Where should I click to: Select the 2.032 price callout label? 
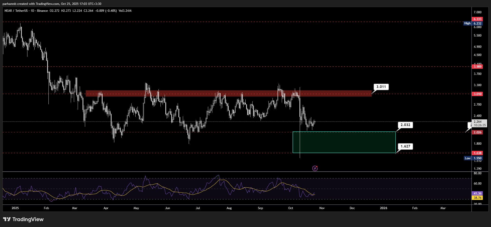(x=405, y=125)
